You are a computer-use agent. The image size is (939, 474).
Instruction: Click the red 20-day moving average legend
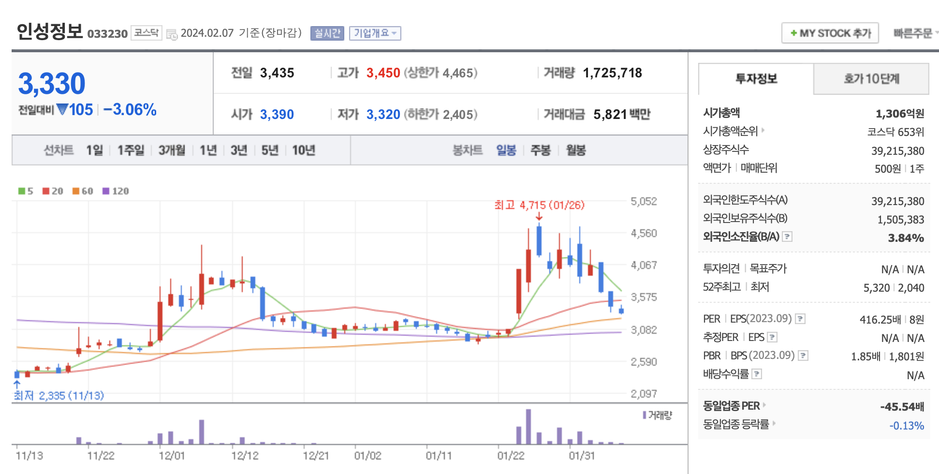coord(53,191)
